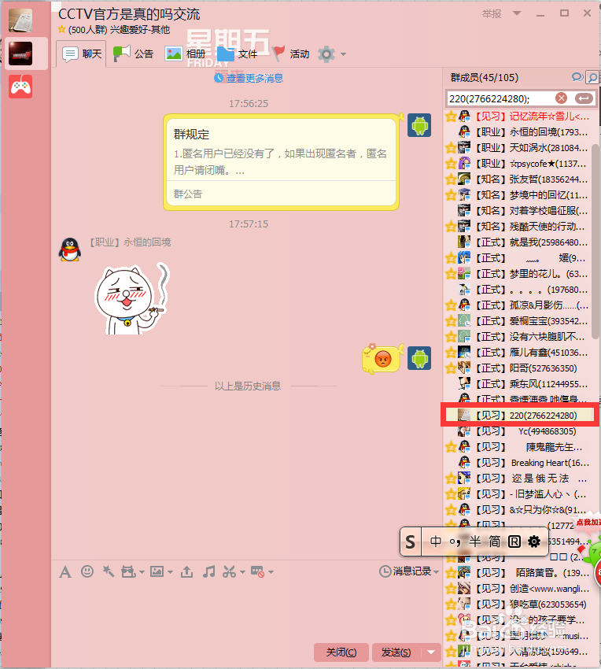601x669 pixels.
Task: Open the music note share icon
Action: (209, 571)
